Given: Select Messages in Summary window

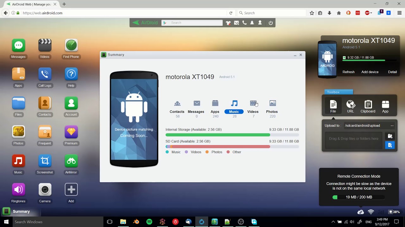Looking at the screenshot, I should (x=196, y=109).
